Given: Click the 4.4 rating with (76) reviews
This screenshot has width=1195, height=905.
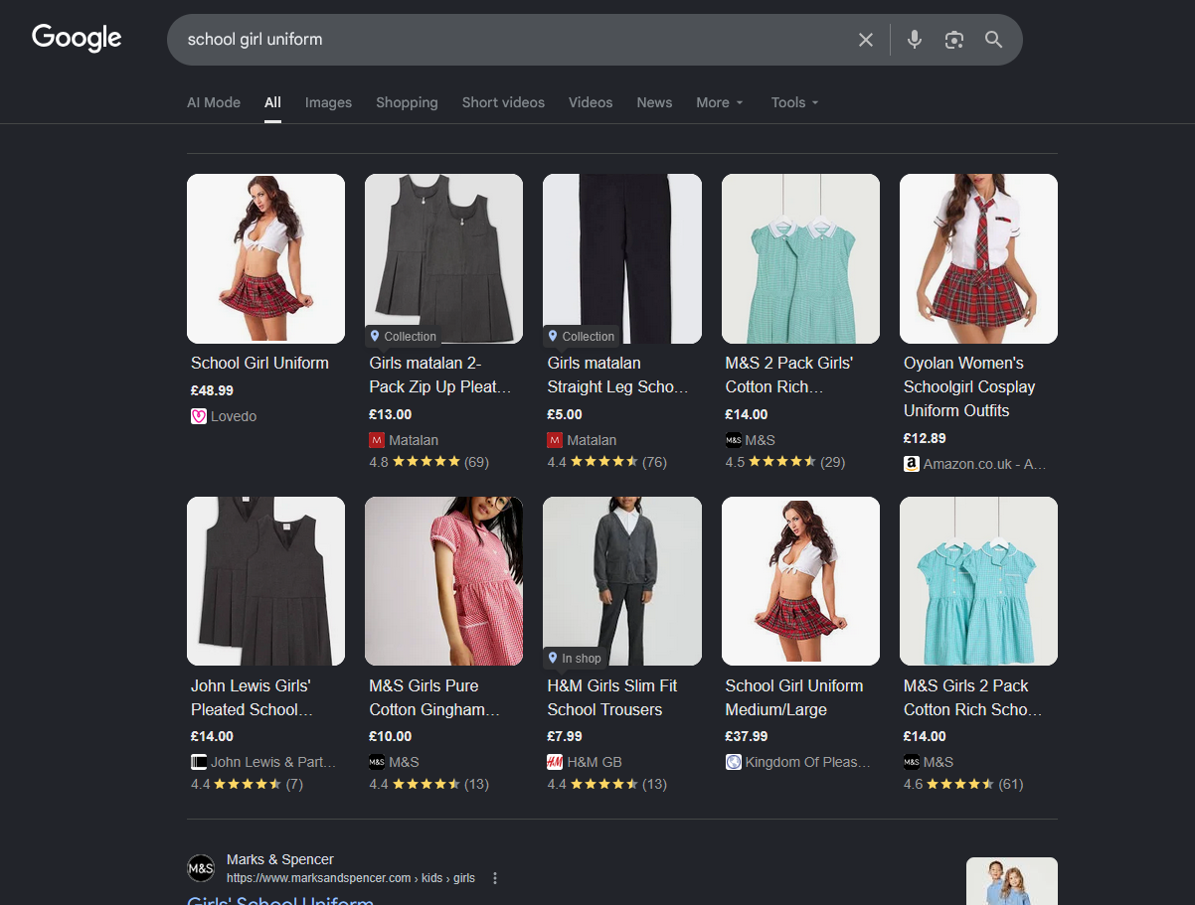Looking at the screenshot, I should (x=606, y=462).
